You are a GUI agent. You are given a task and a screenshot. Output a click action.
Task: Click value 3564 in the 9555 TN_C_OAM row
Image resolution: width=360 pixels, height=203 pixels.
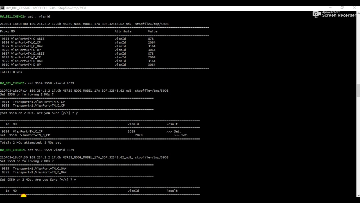coord(152,46)
